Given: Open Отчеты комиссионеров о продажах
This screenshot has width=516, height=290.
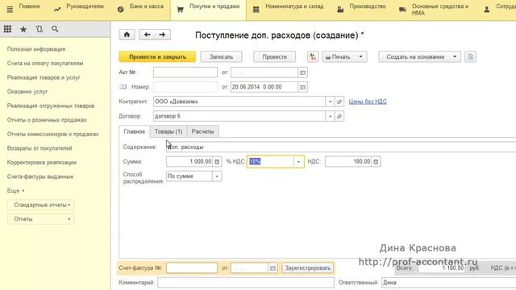Looking at the screenshot, I should pyautogui.click(x=52, y=135).
